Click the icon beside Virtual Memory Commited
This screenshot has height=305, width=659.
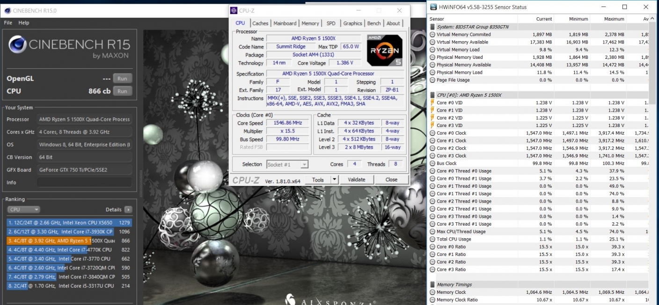point(432,35)
